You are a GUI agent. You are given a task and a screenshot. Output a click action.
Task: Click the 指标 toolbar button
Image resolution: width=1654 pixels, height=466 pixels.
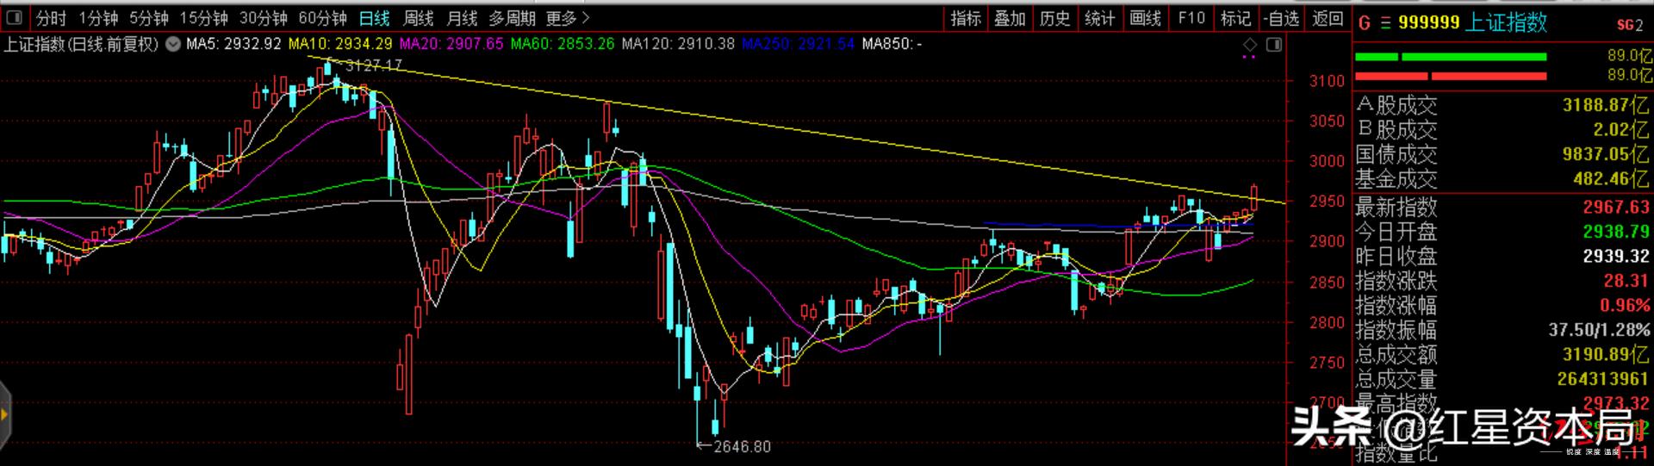pyautogui.click(x=966, y=18)
